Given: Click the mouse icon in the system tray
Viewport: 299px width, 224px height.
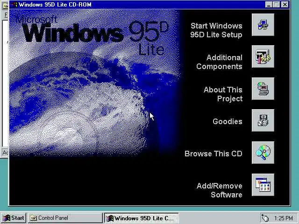Looking at the screenshot, I should [265, 218].
